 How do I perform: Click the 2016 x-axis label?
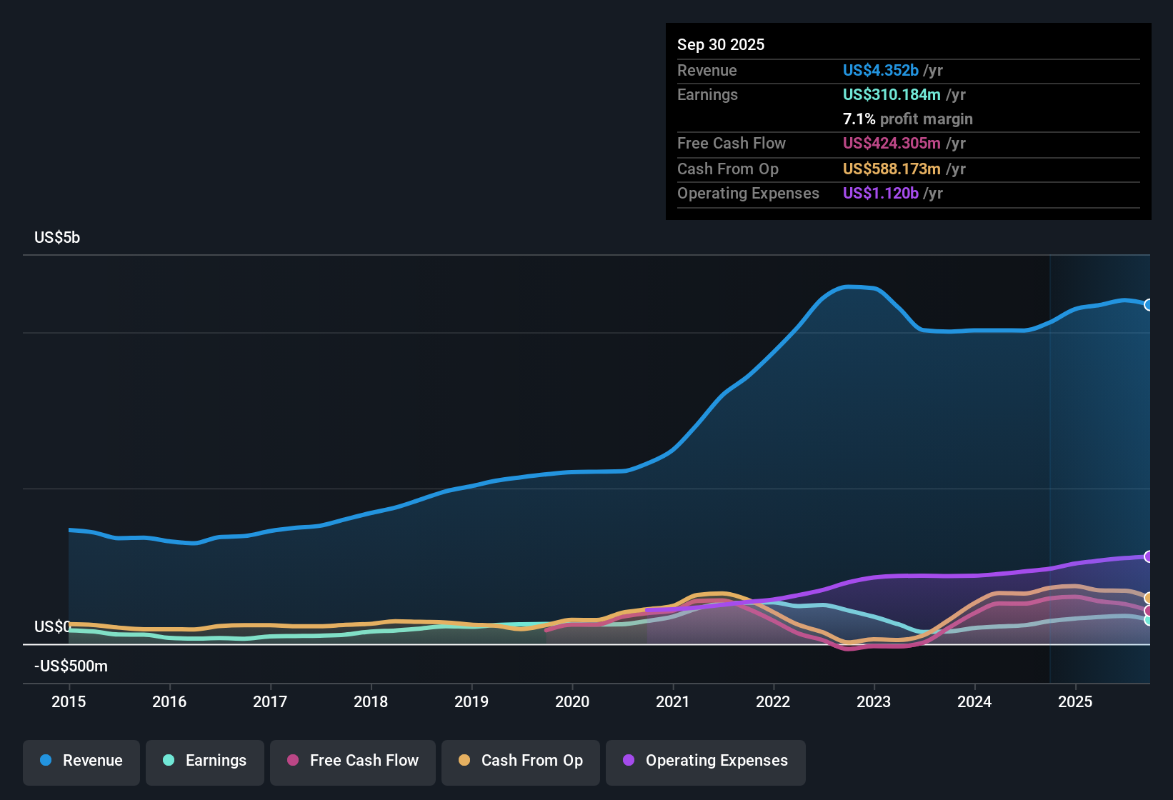pyautogui.click(x=169, y=701)
